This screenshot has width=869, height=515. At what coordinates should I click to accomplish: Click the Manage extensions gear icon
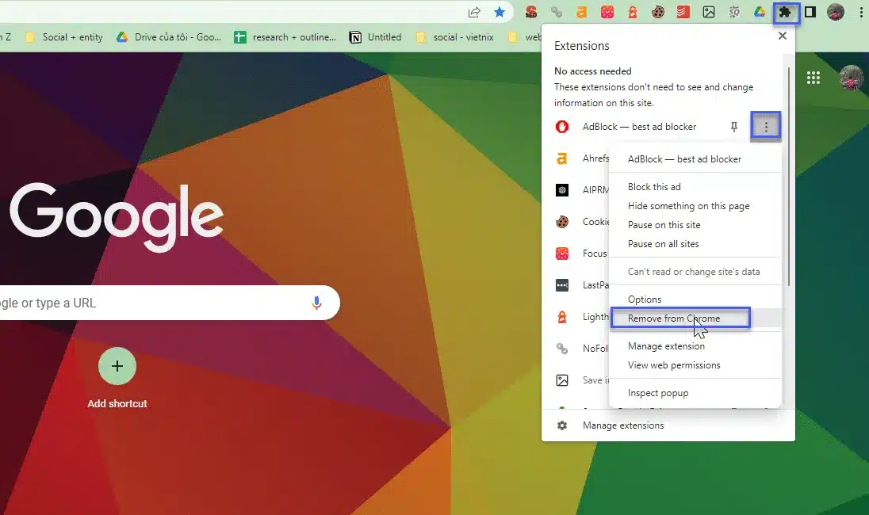point(562,425)
